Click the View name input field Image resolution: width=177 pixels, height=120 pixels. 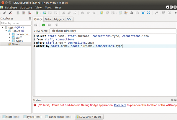(112, 30)
